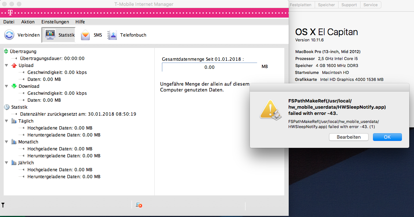Click the green Download arrow icon
This screenshot has width=414, height=217.
tap(14, 86)
